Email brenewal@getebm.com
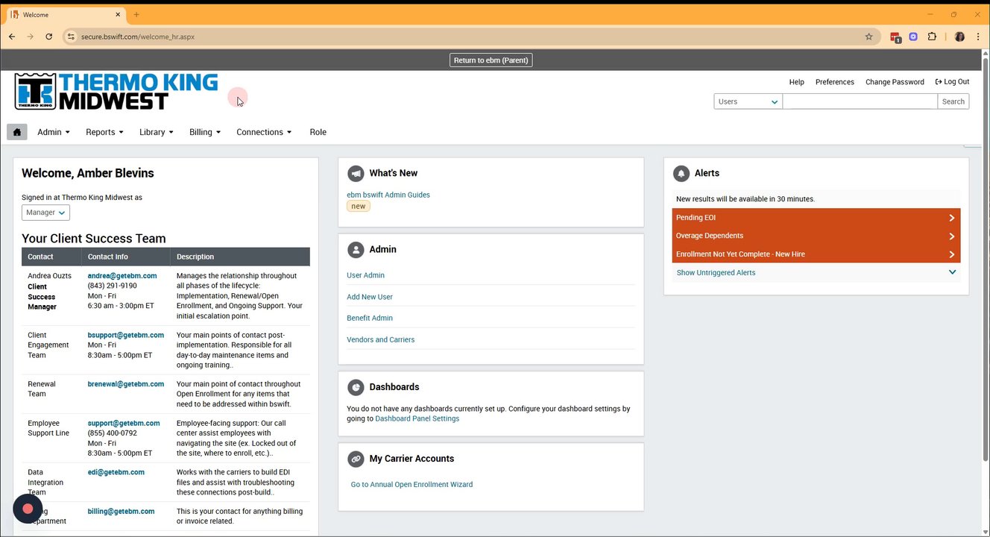The width and height of the screenshot is (990, 537). tap(125, 384)
